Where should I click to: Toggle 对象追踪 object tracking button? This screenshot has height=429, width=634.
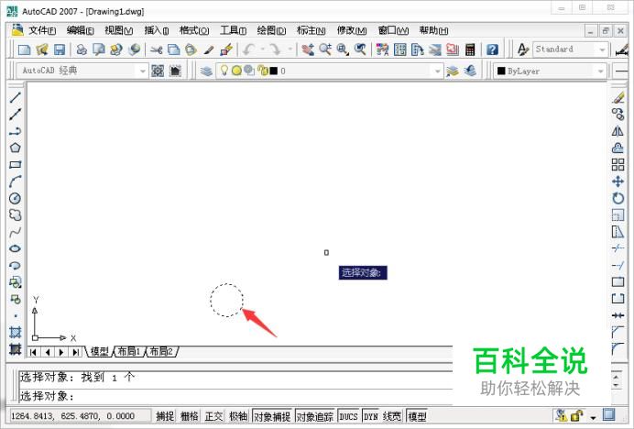(x=315, y=416)
